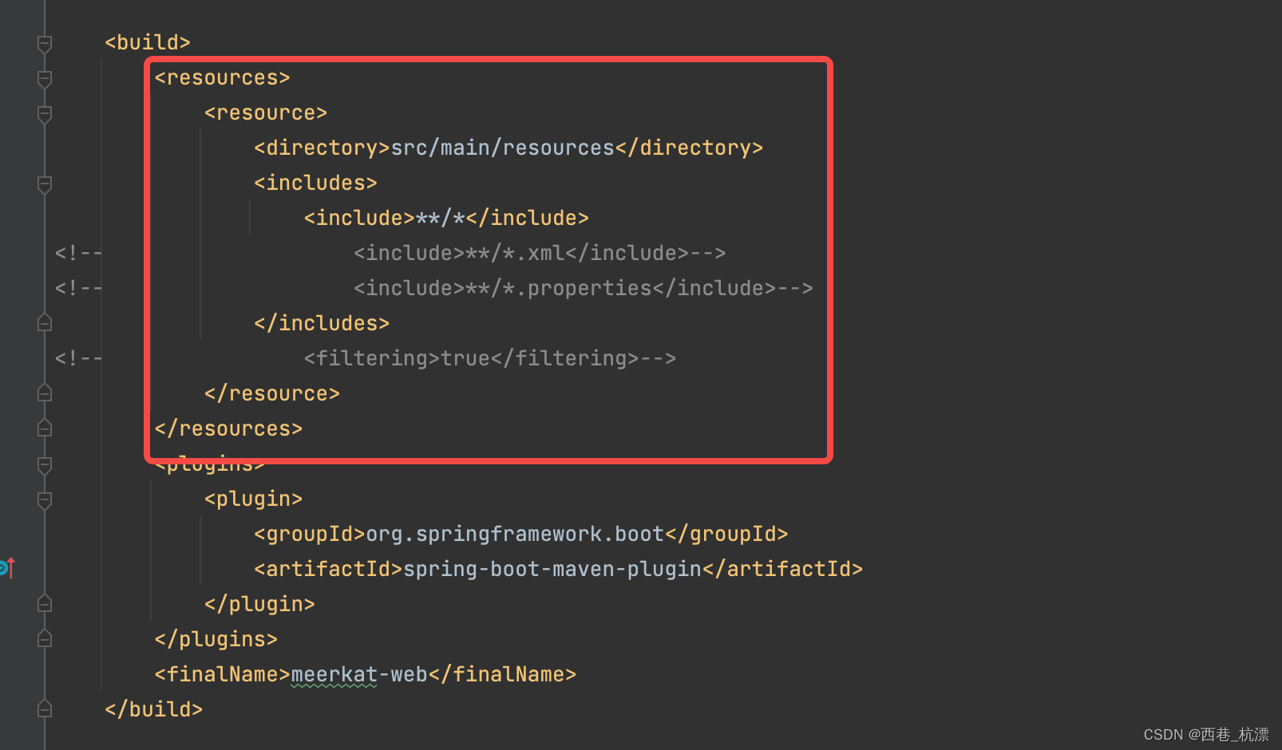
Task: Click commented filtering true line
Action: (490, 358)
